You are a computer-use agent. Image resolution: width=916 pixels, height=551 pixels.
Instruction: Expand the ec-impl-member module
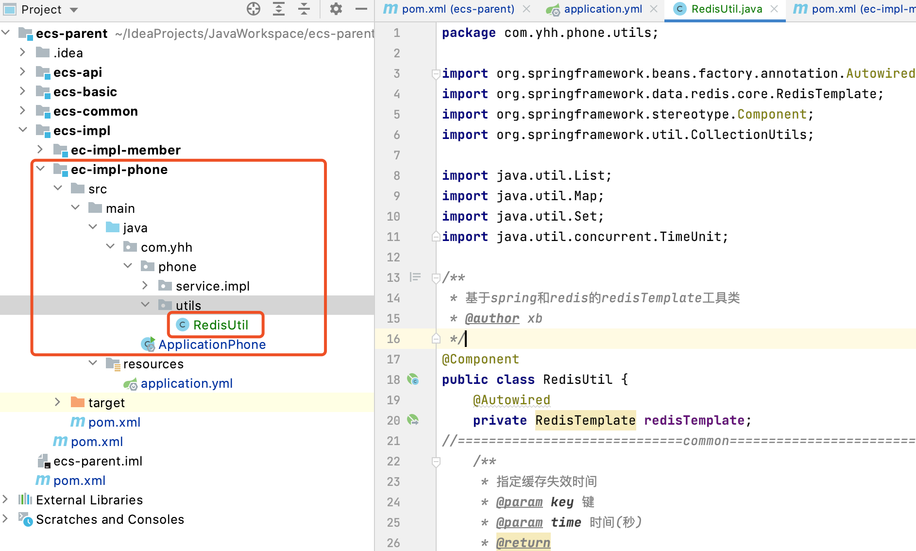click(40, 149)
